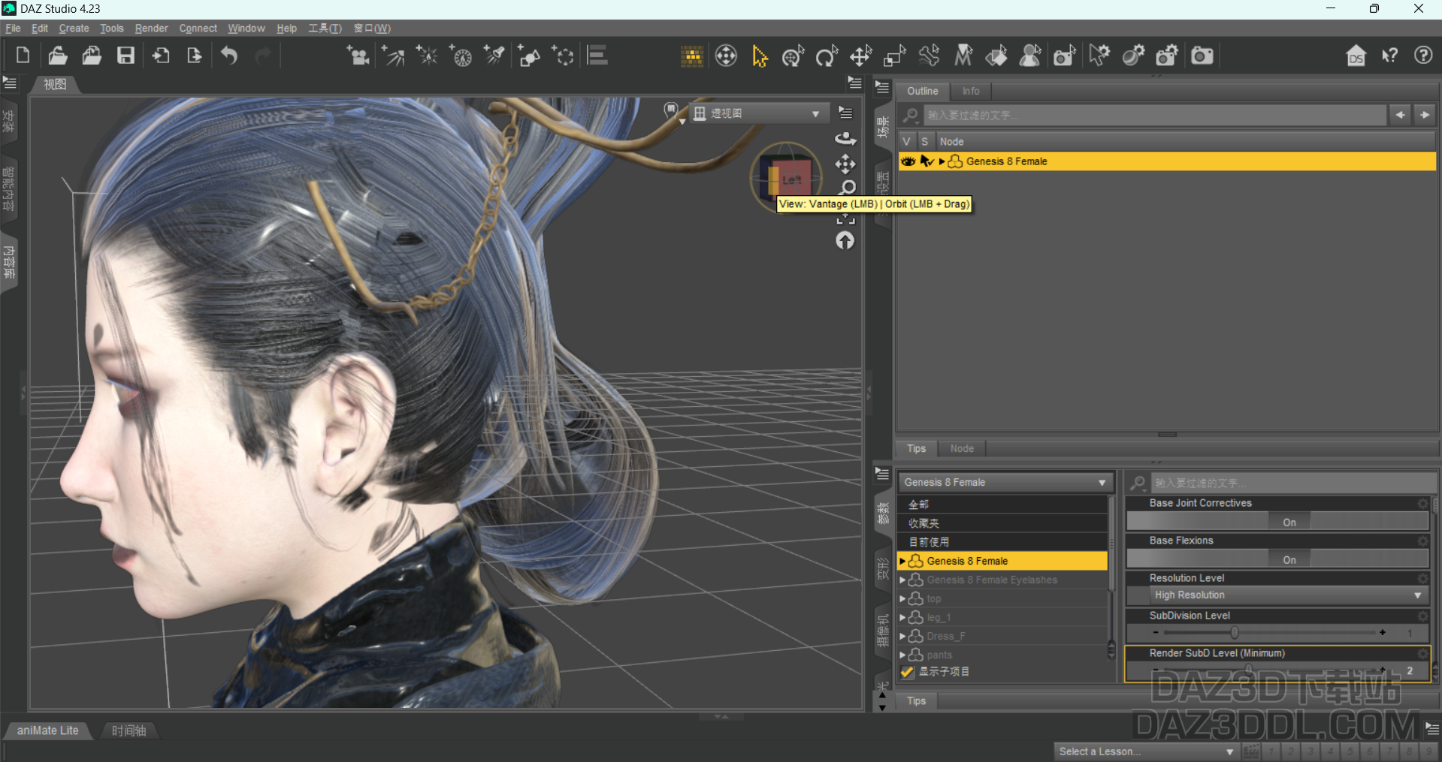Select the Spot Render tool

click(x=1065, y=56)
